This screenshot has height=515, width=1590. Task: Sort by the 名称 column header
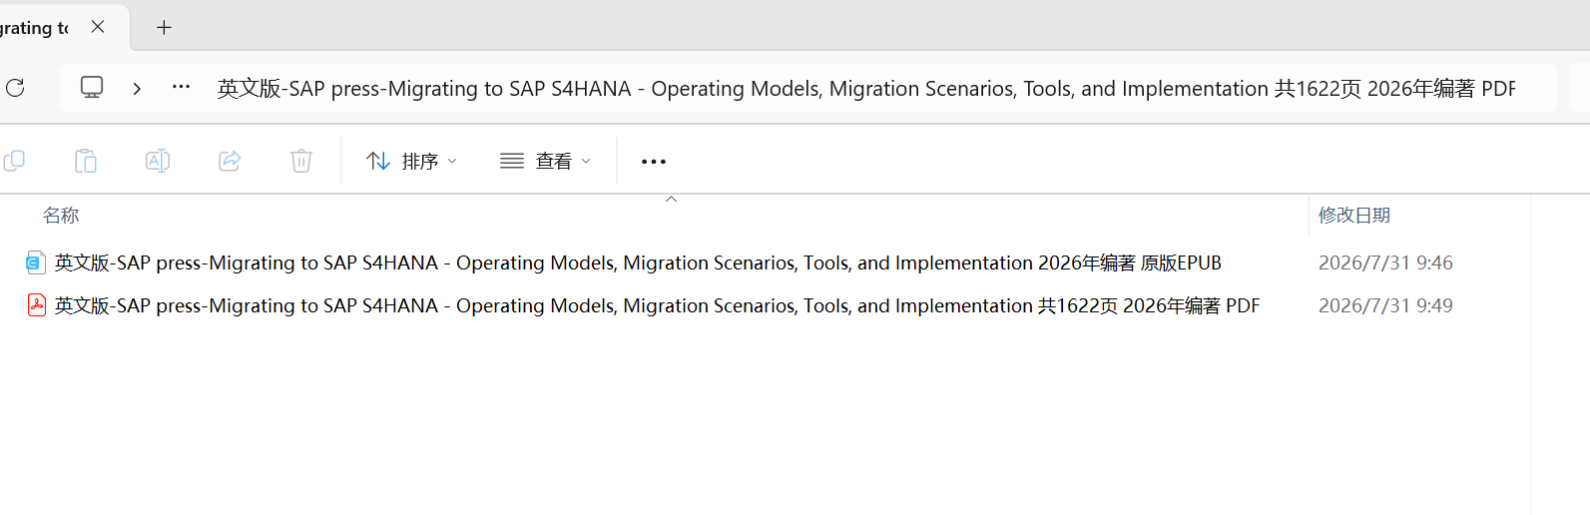pos(61,216)
